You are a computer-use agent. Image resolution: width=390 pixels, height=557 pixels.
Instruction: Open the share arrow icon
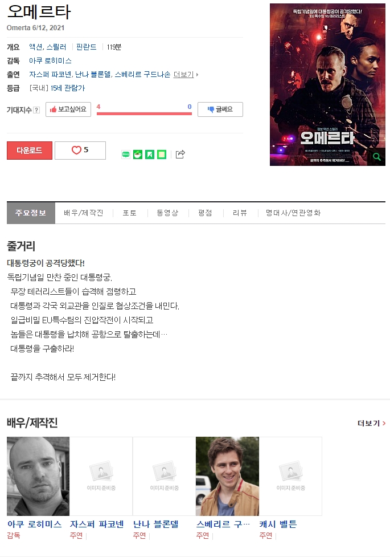click(x=180, y=154)
